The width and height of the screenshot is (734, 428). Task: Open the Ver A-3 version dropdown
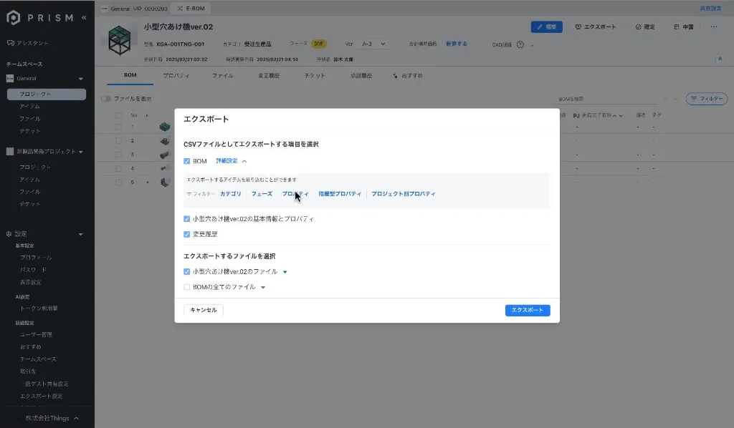(373, 44)
